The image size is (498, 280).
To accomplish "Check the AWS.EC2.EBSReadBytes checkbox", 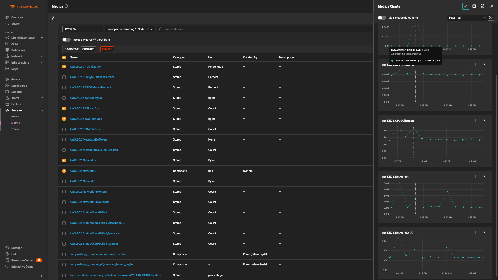I will point(64,98).
